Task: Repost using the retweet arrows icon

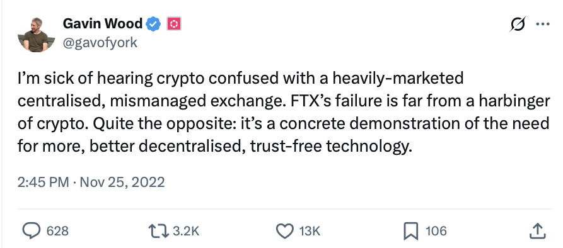Action: tap(159, 231)
